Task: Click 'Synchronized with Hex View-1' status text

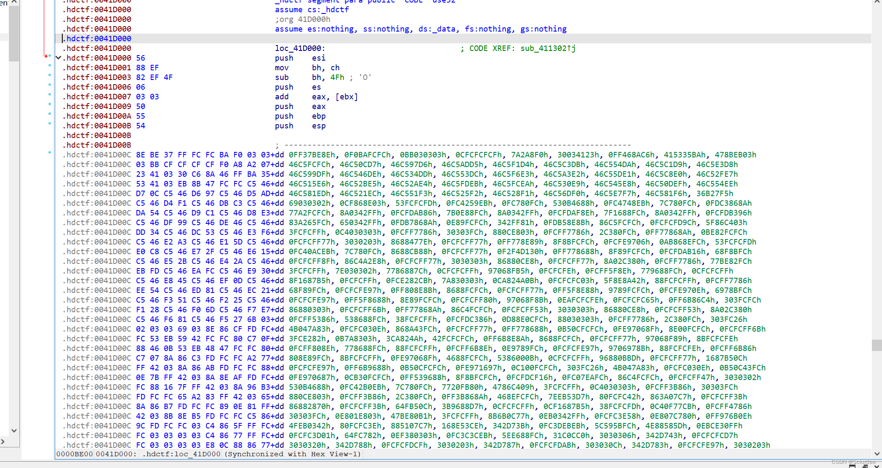Action: coord(293,454)
